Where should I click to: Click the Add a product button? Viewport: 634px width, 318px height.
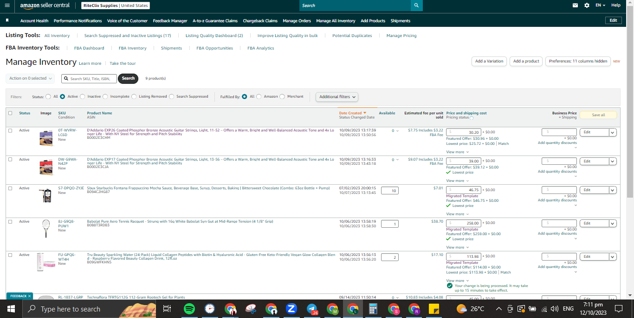(x=526, y=61)
